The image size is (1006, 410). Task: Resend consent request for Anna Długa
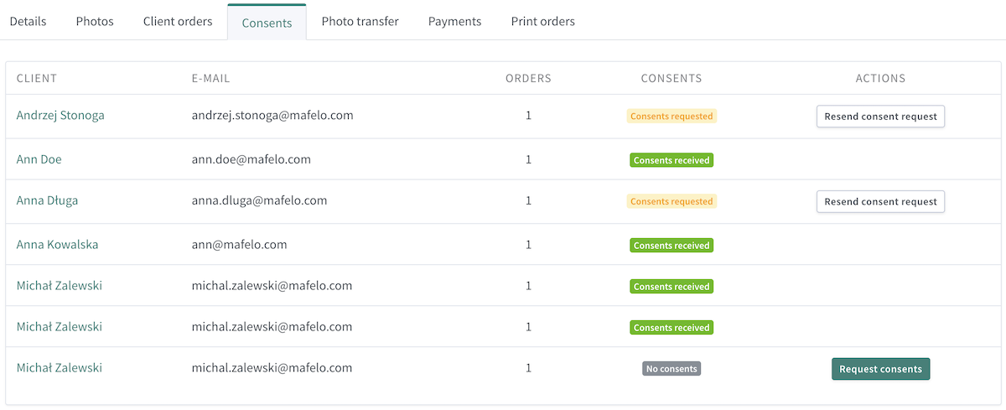point(880,201)
